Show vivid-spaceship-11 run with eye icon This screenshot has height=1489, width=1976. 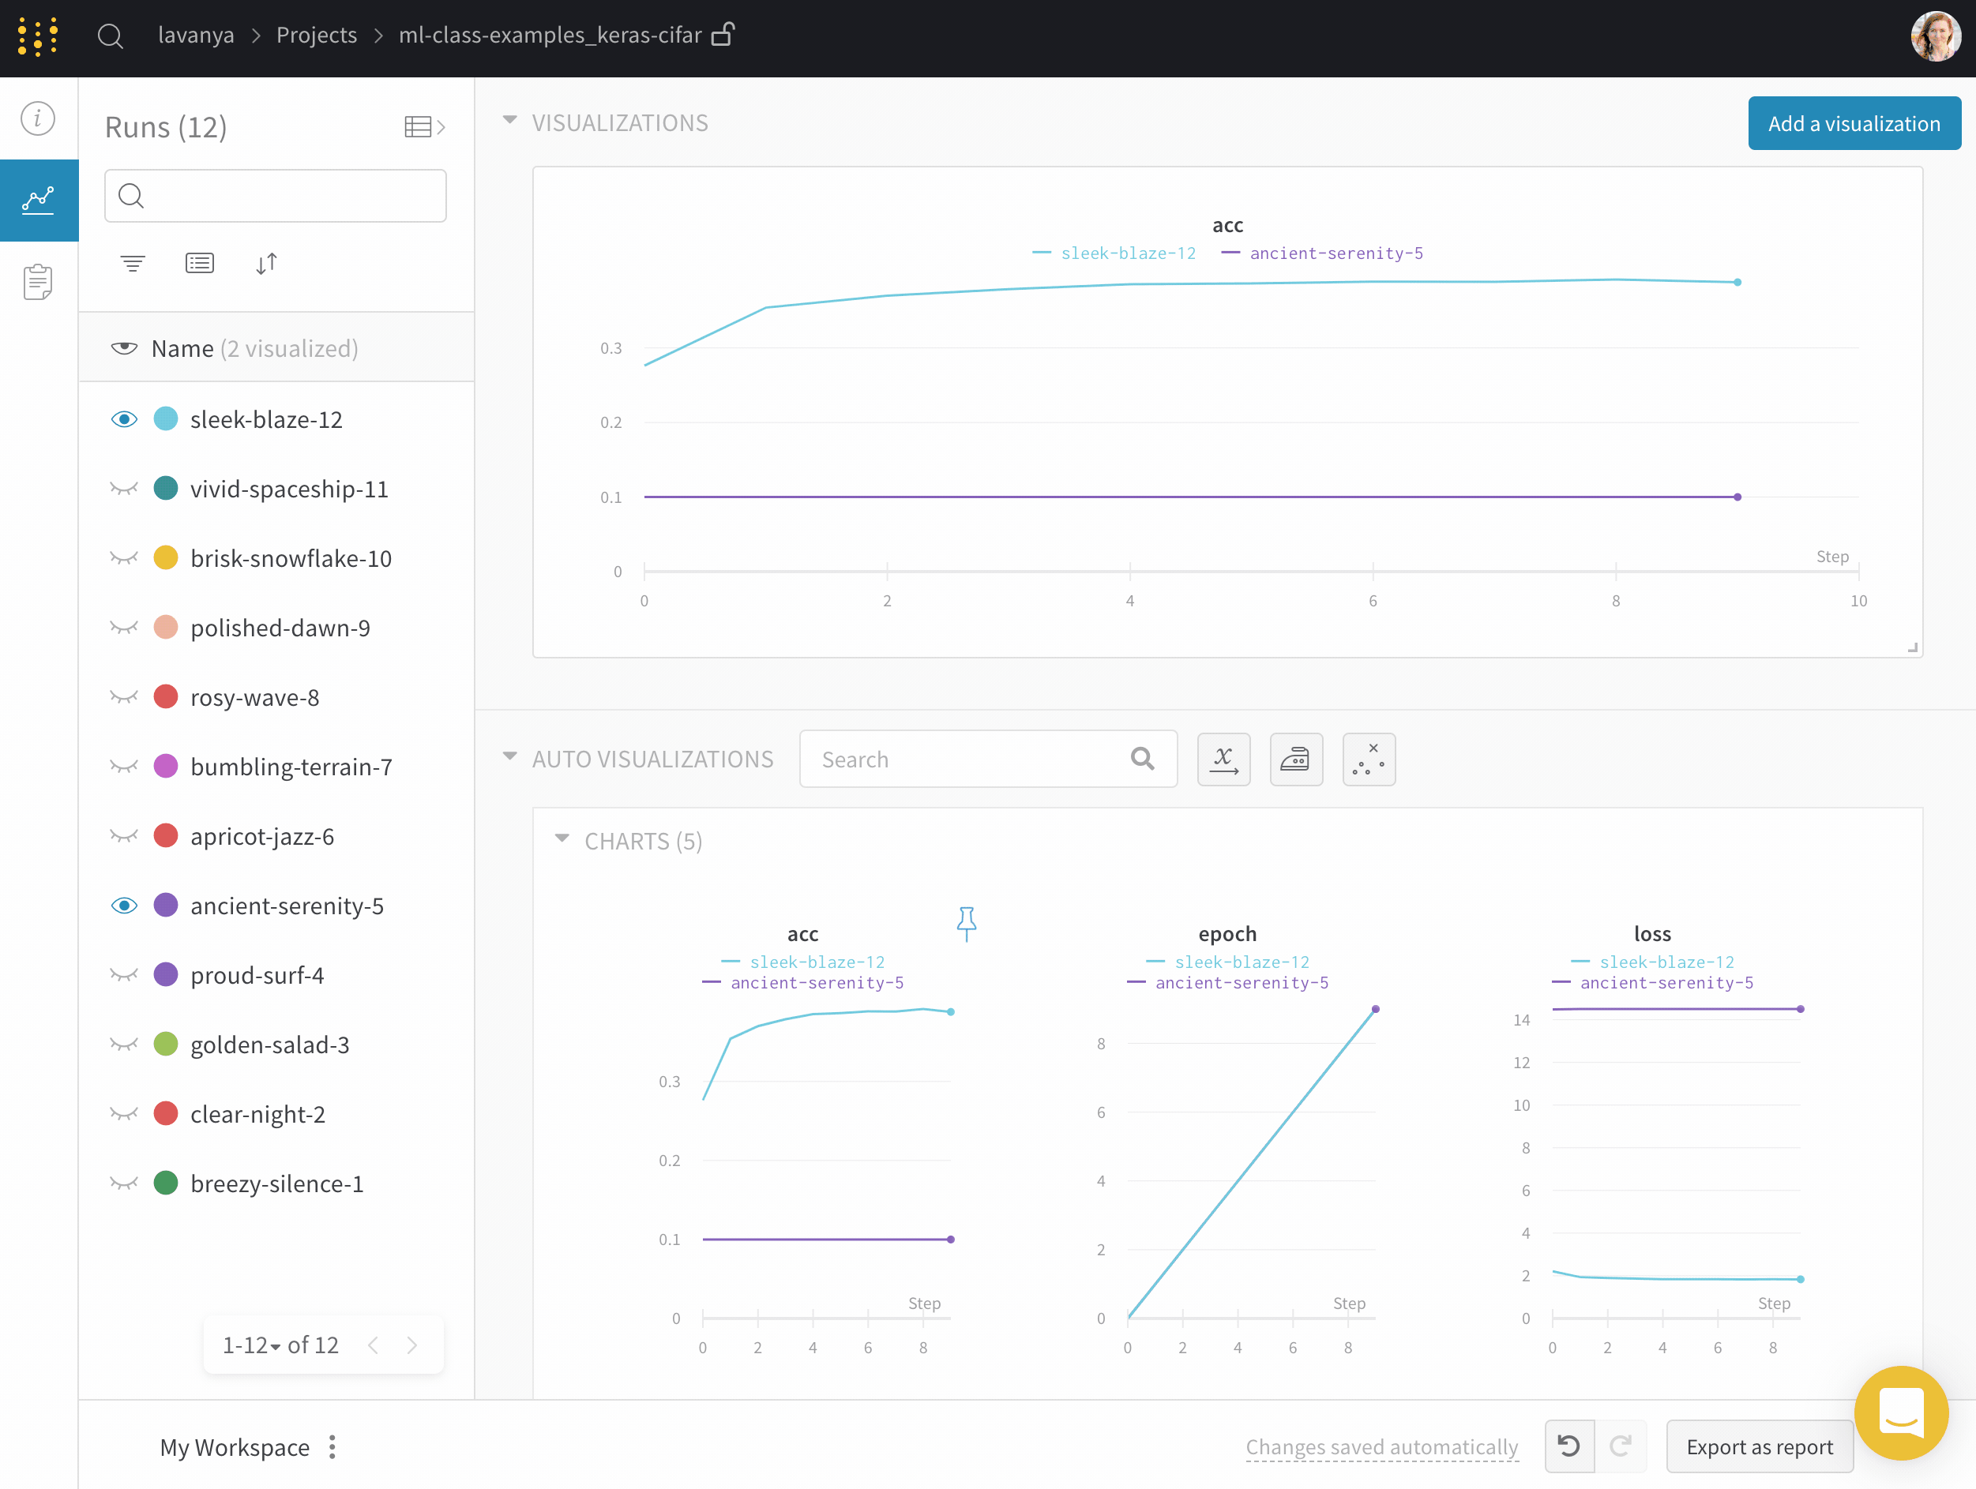coord(124,489)
